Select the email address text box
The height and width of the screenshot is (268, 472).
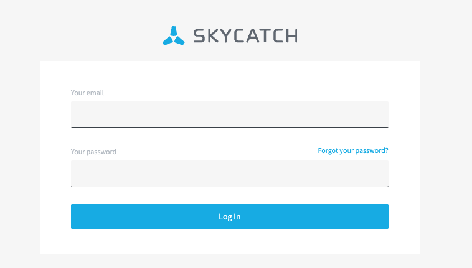click(229, 114)
